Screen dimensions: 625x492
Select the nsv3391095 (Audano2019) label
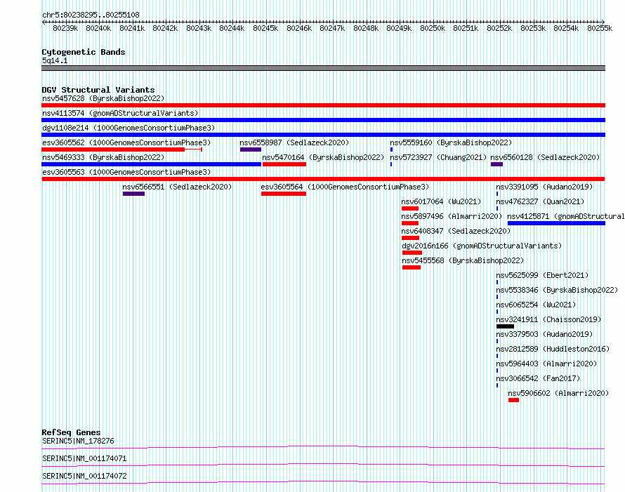(544, 187)
